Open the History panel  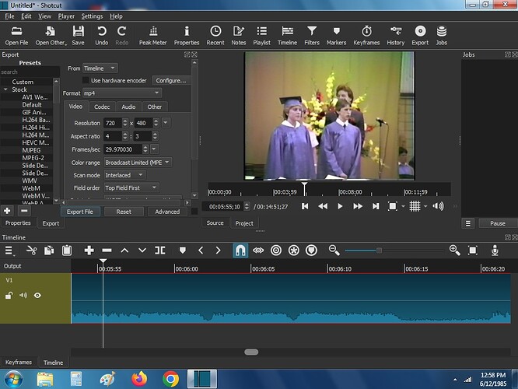point(395,36)
